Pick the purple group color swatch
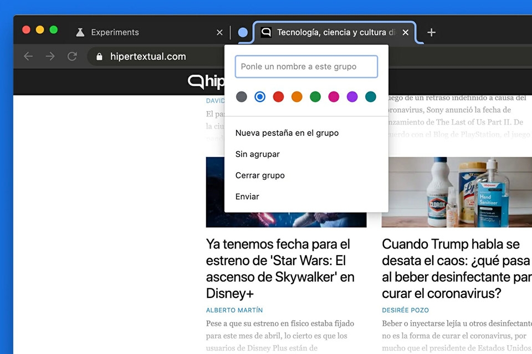 [352, 97]
